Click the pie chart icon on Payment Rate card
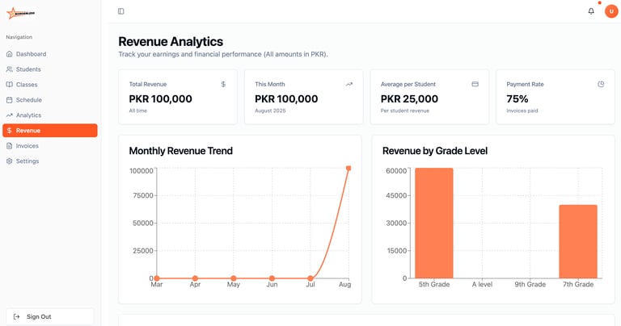This screenshot has width=621, height=326. [601, 84]
